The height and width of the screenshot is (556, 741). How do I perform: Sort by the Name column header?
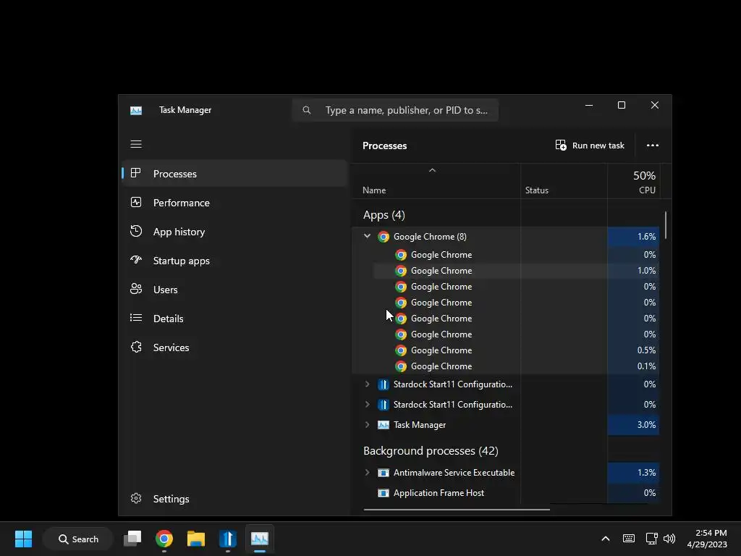pos(374,190)
